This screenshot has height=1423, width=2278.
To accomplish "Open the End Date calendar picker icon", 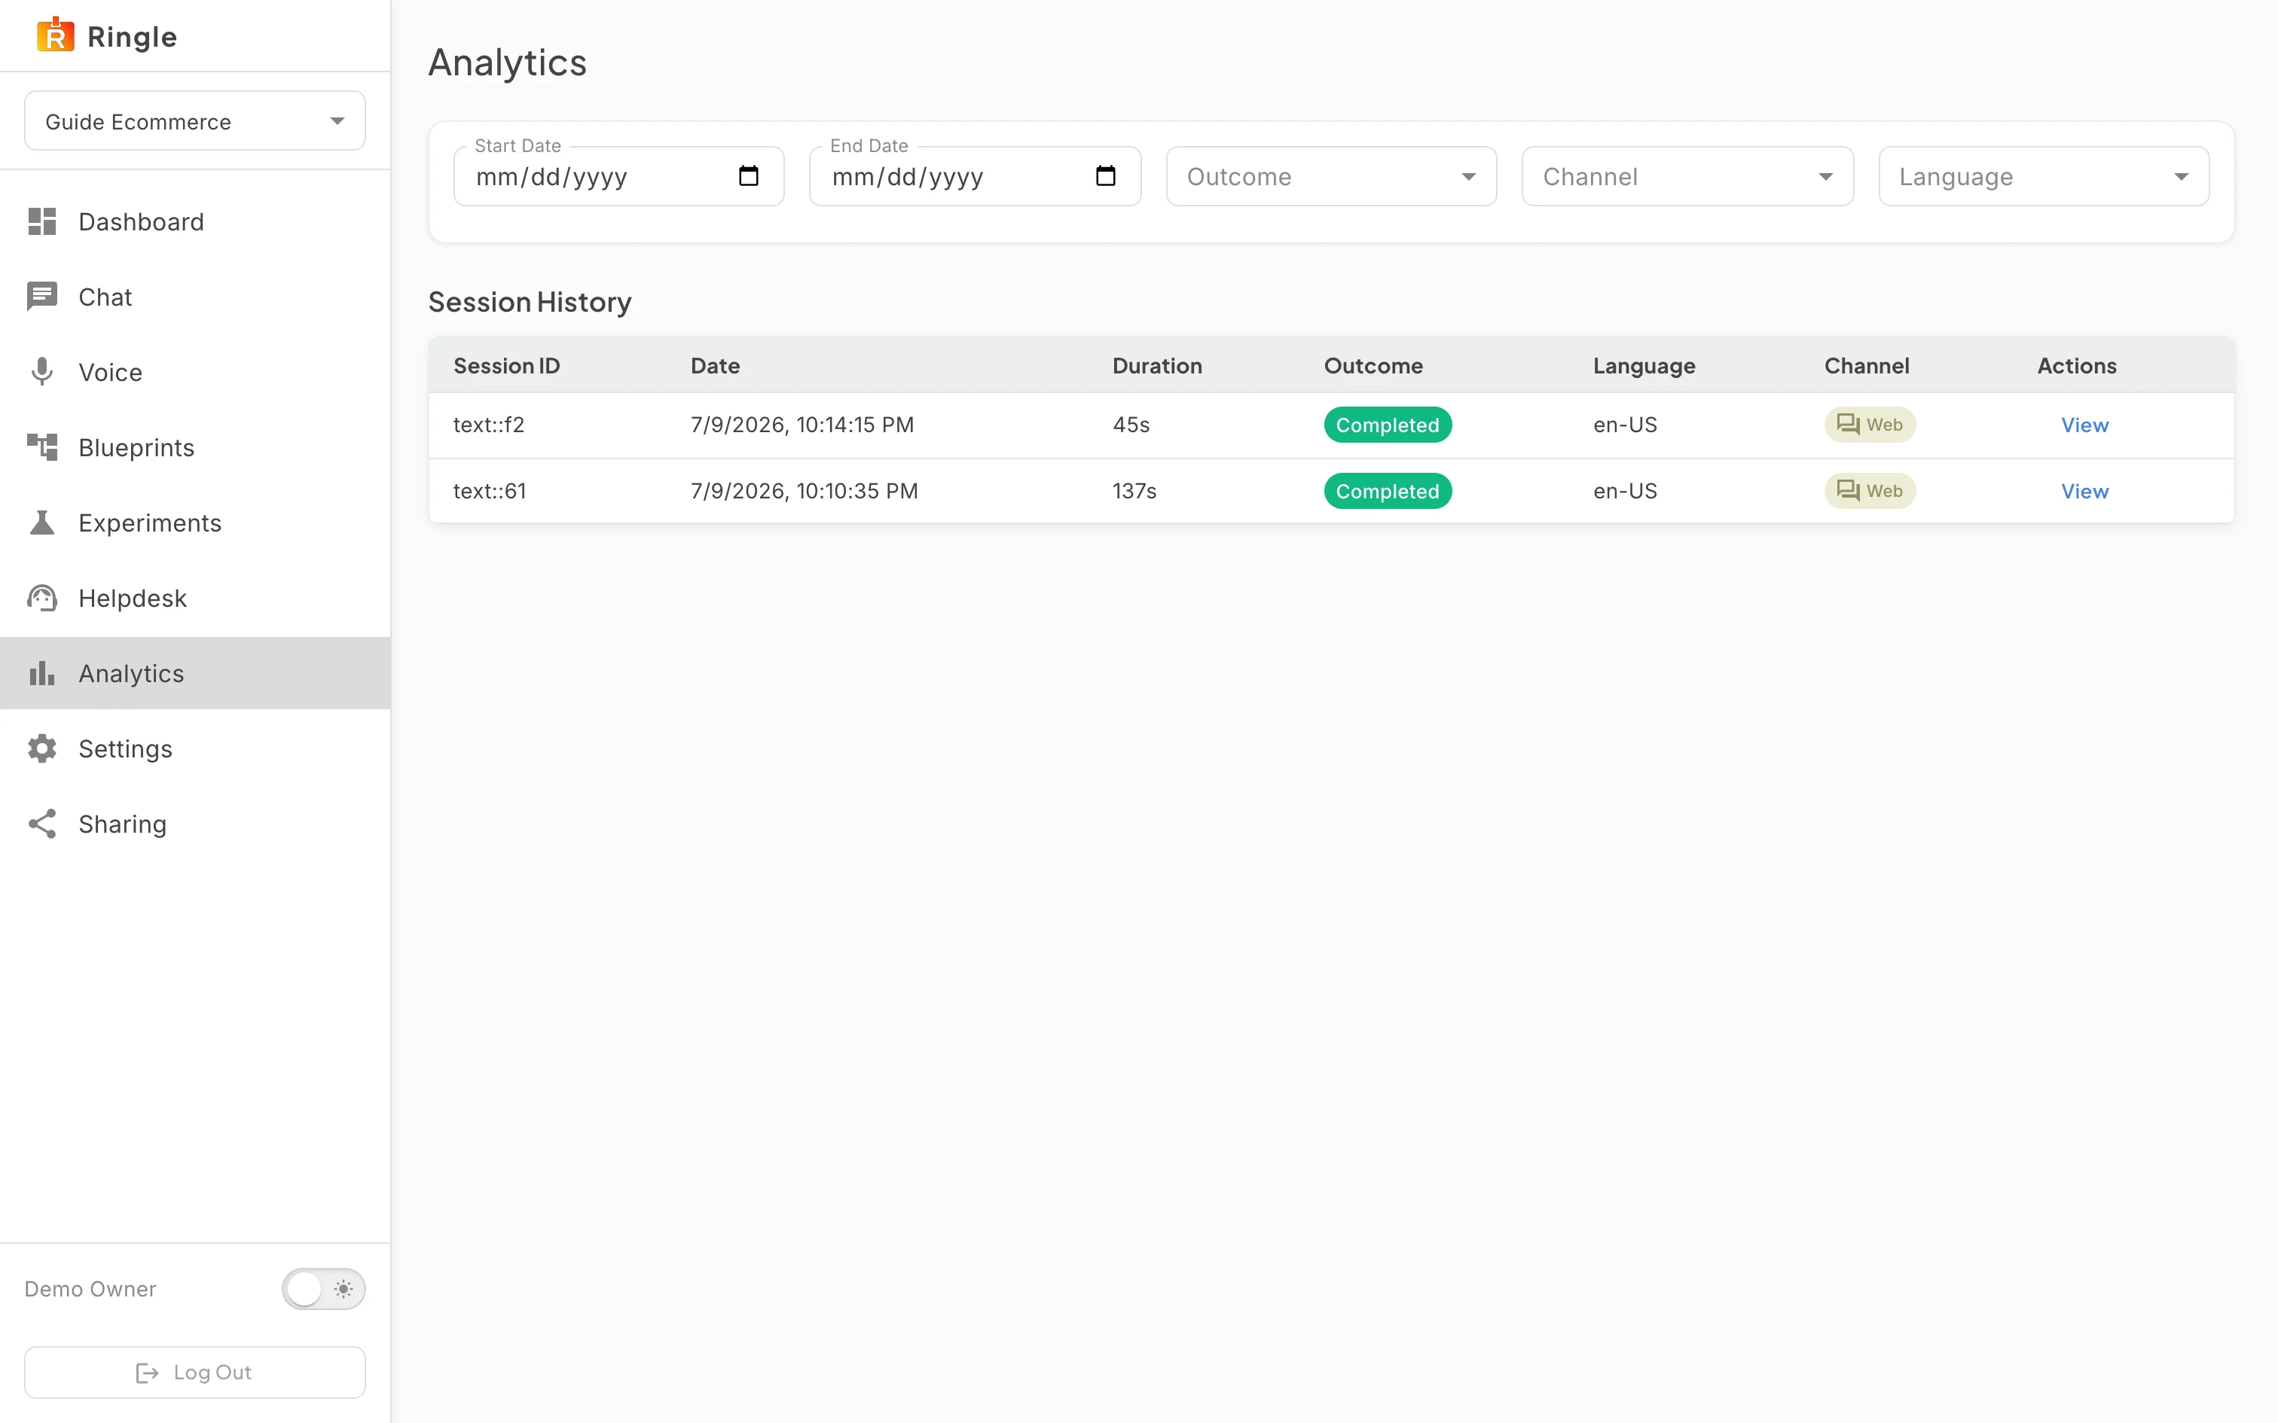I will (1105, 176).
